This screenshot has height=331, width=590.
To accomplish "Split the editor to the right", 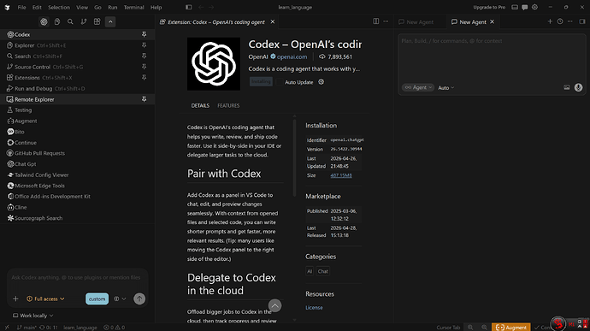I will tap(376, 21).
